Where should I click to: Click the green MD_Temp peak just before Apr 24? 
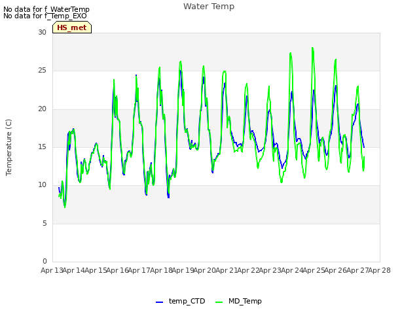pos(291,53)
